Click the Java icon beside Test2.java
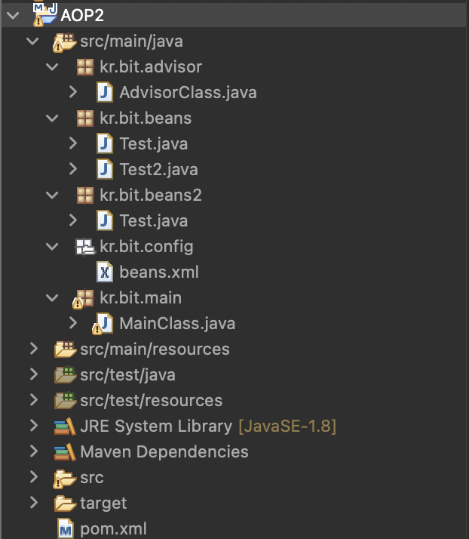469x539 pixels. coord(105,169)
